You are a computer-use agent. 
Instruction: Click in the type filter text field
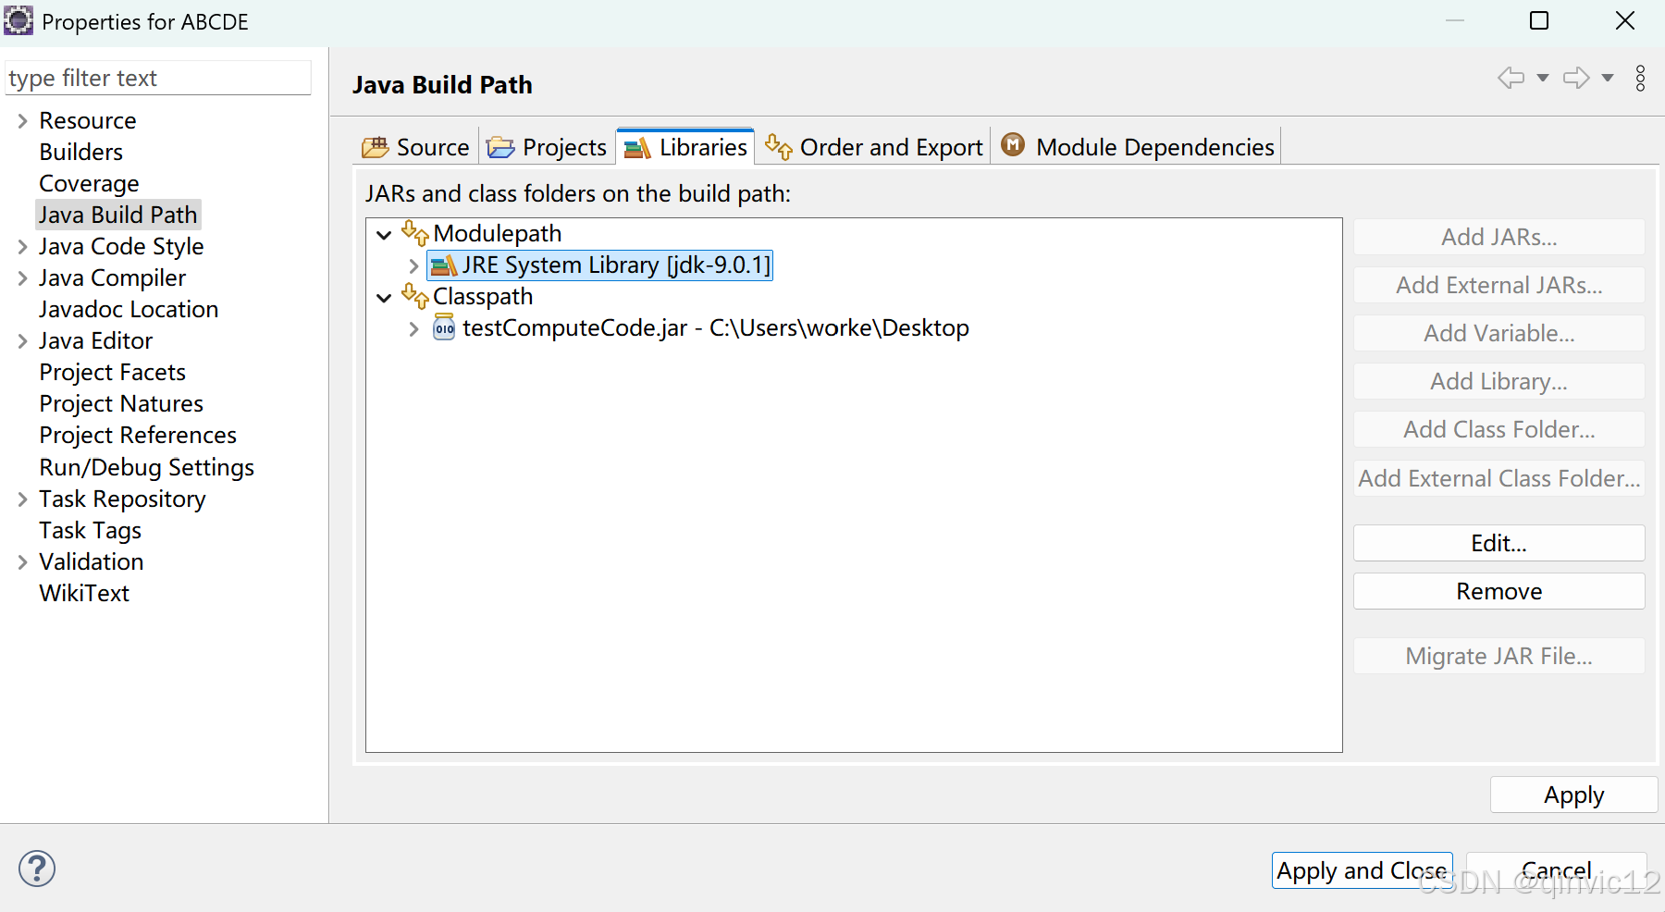[x=158, y=78]
